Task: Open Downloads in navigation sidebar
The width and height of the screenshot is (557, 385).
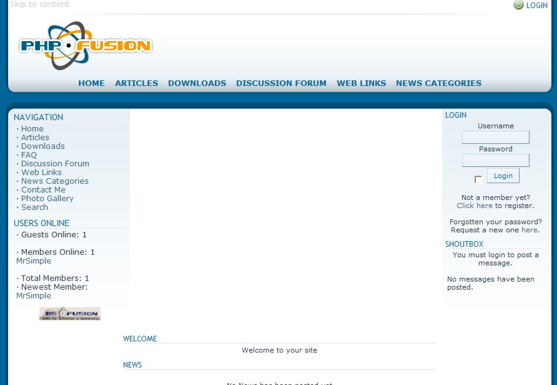Action: click(42, 146)
